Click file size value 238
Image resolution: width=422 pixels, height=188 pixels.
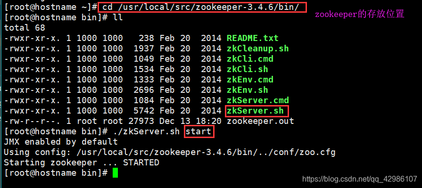point(146,38)
